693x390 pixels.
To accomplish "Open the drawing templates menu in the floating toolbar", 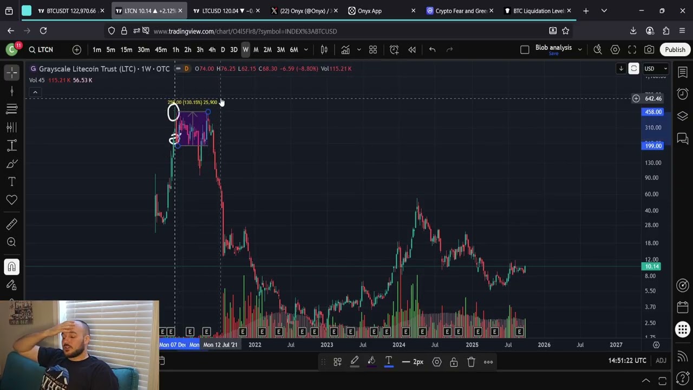I will 337,362.
